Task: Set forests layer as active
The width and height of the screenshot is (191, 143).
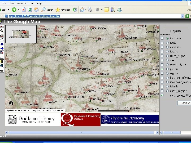Action: pyautogui.click(x=167, y=52)
